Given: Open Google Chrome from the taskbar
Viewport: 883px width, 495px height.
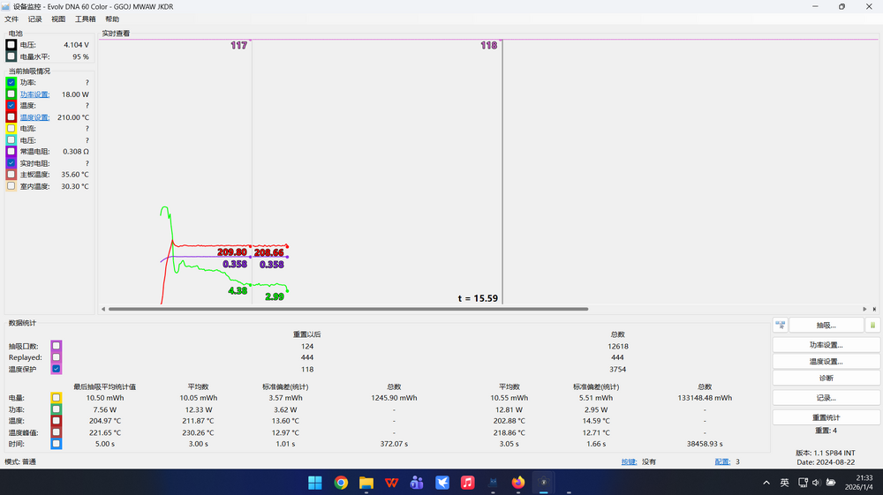Looking at the screenshot, I should click(341, 483).
